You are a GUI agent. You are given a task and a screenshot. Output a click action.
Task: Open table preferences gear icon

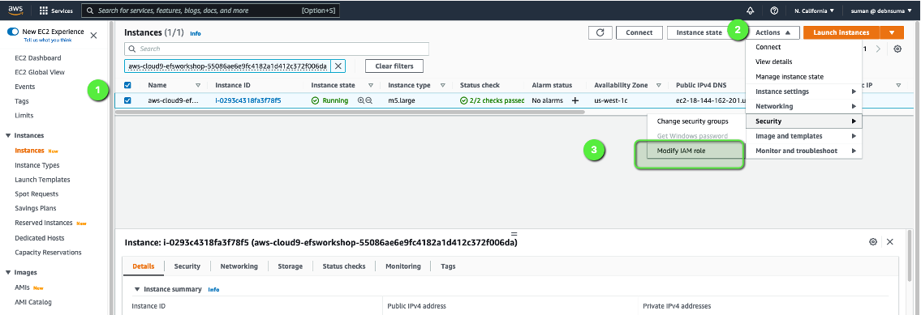897,49
